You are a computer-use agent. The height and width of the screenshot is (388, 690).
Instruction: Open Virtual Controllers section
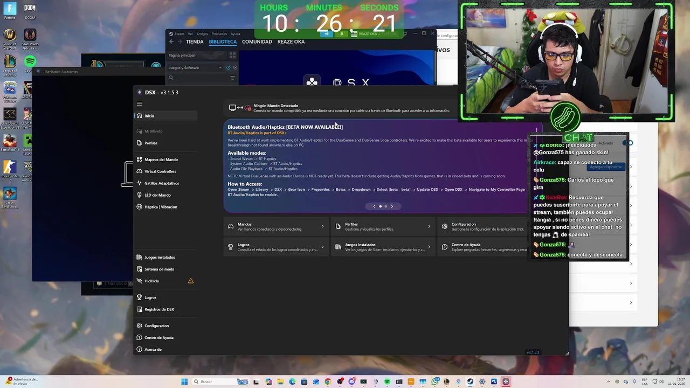pos(165,171)
